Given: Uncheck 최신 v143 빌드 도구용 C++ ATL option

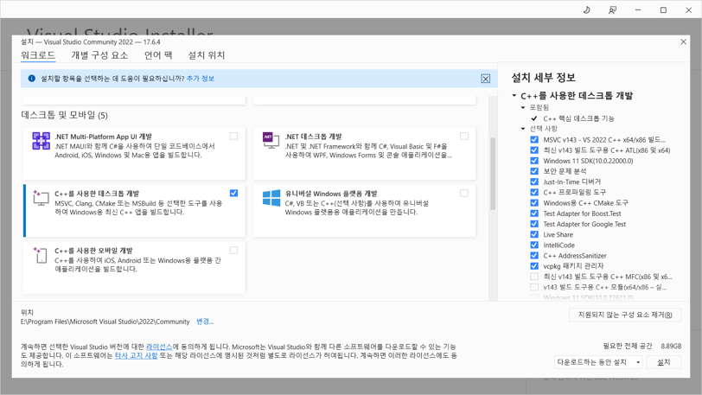Looking at the screenshot, I should point(534,150).
